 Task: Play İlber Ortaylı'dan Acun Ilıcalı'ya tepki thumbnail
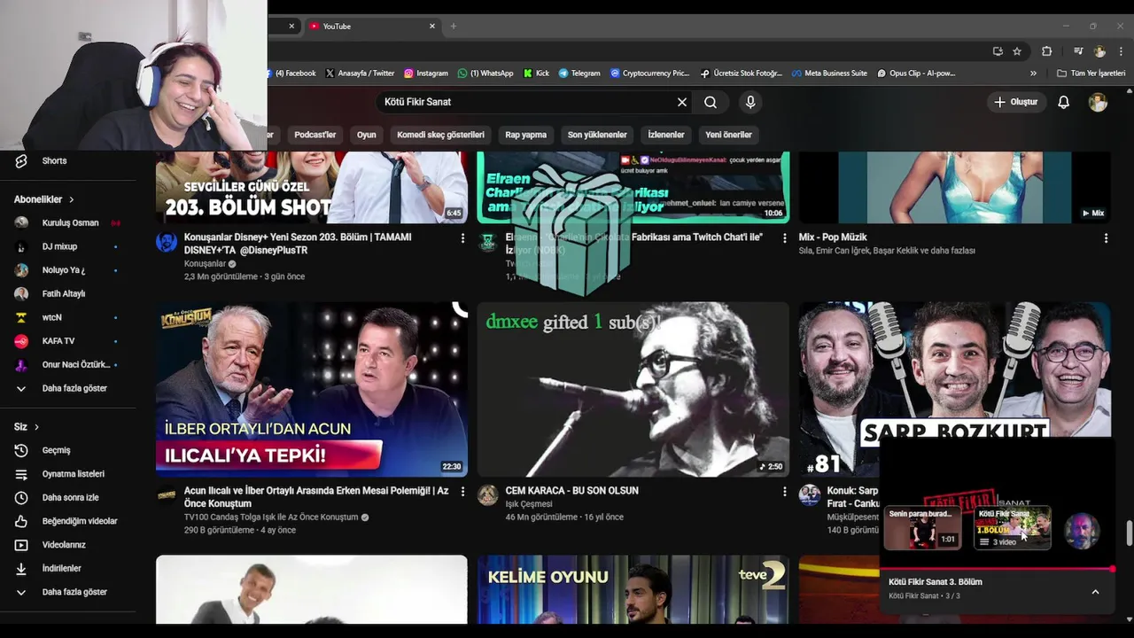coord(312,389)
